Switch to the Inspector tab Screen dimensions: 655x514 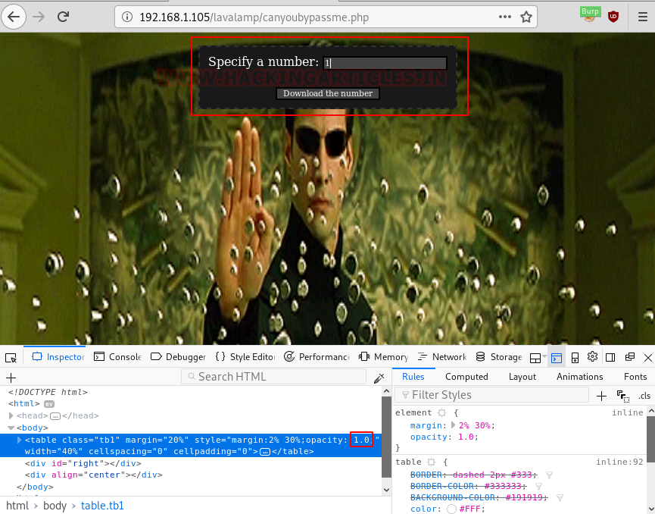click(x=58, y=357)
